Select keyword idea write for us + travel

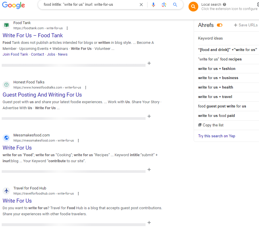pyautogui.click(x=215, y=97)
